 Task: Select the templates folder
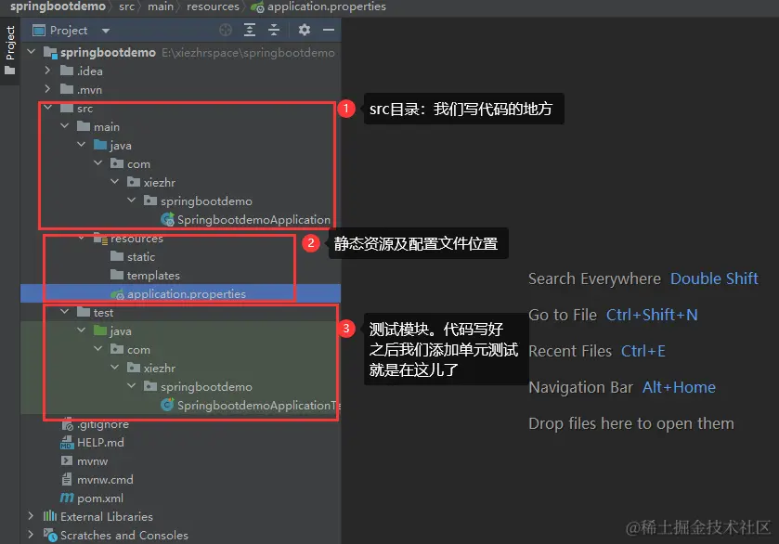[153, 275]
